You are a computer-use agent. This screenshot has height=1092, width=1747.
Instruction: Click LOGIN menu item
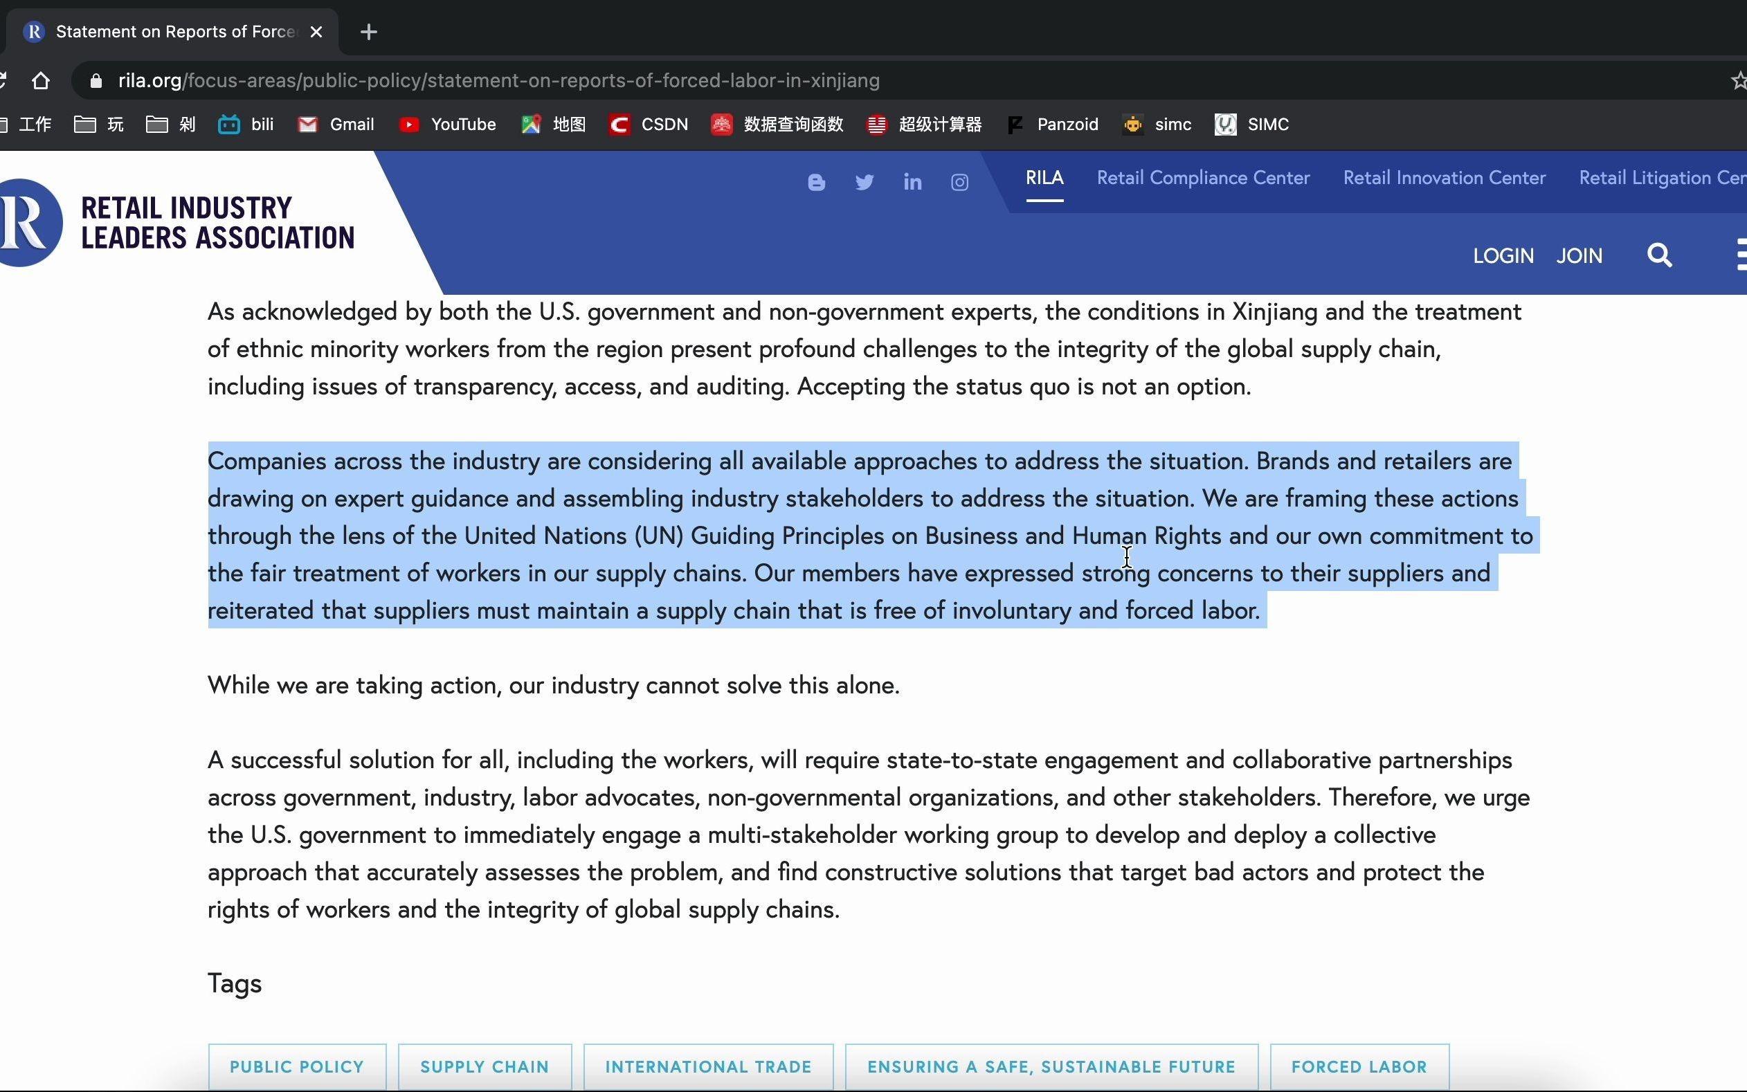pyautogui.click(x=1504, y=255)
